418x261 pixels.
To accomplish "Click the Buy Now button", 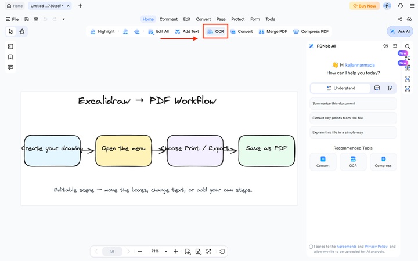I will [365, 6].
